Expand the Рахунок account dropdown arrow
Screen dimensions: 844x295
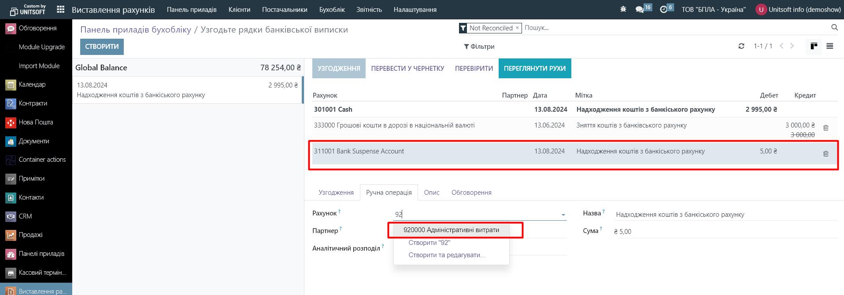(563, 215)
